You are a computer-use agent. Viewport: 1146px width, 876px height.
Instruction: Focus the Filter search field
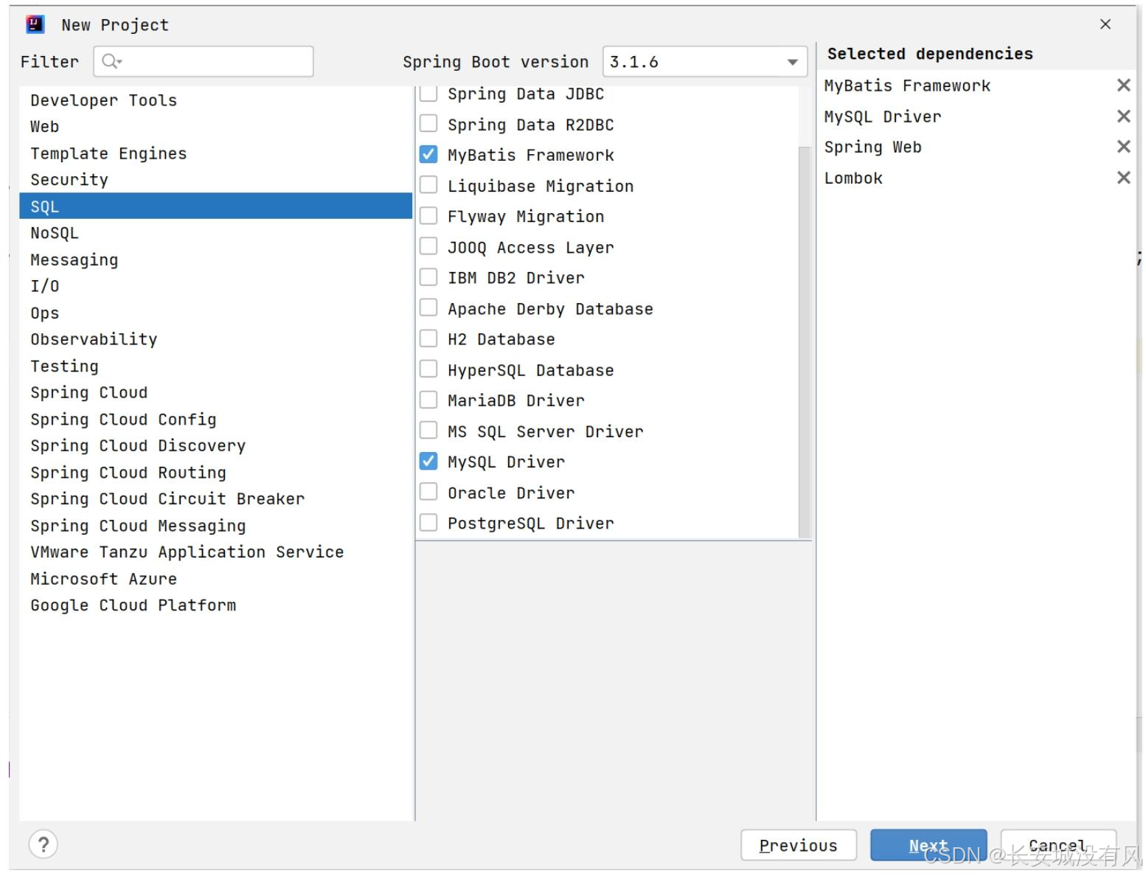(x=204, y=62)
